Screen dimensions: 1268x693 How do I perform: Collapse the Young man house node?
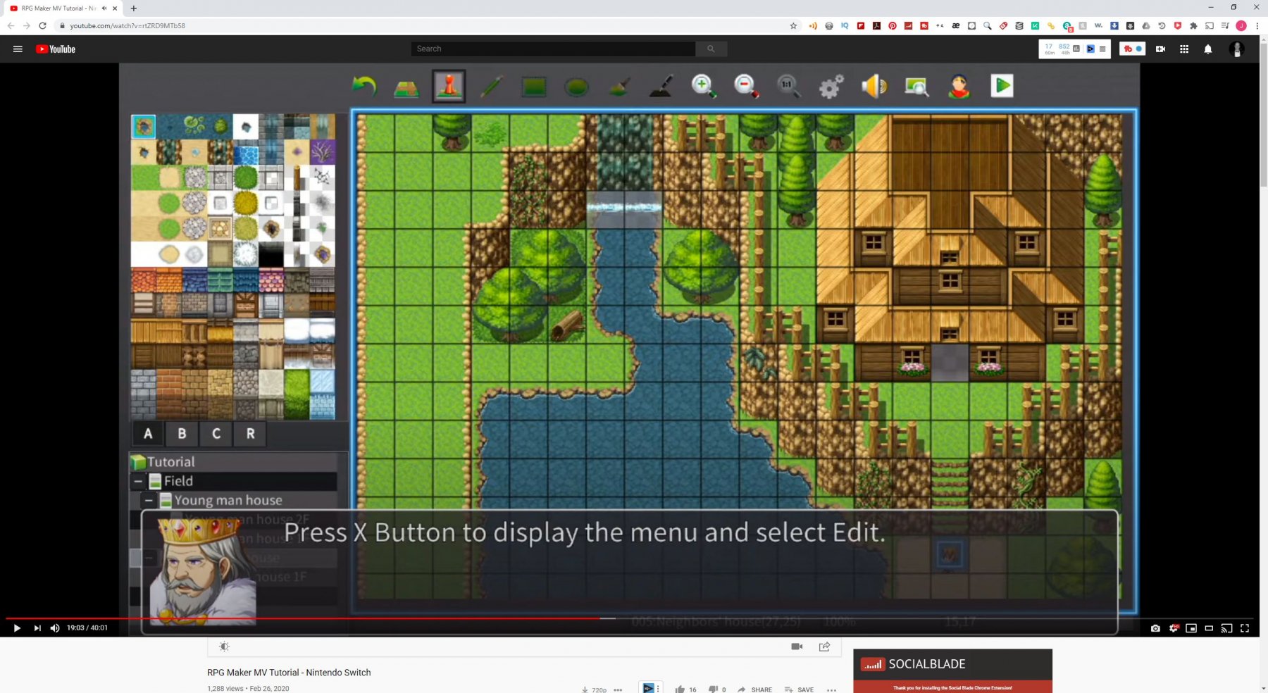click(149, 500)
